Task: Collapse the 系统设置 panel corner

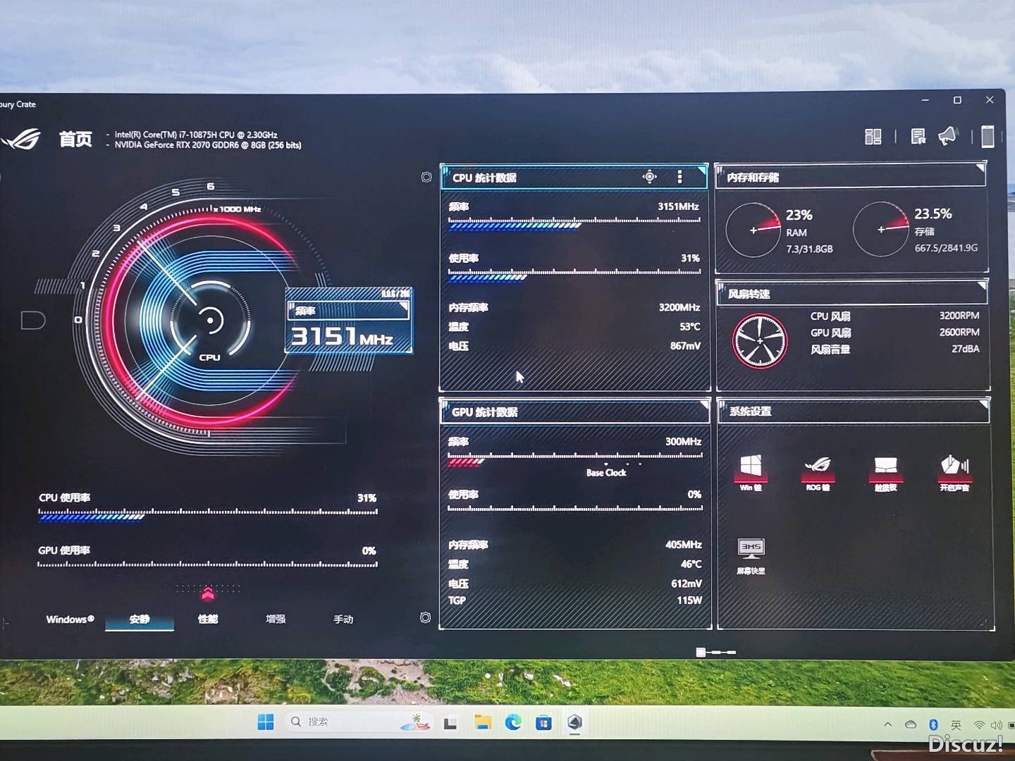Action: point(985,404)
